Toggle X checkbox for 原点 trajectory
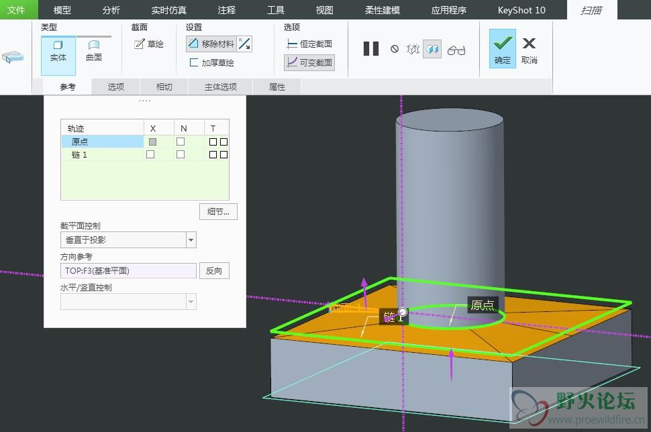This screenshot has height=432, width=651. 153,142
